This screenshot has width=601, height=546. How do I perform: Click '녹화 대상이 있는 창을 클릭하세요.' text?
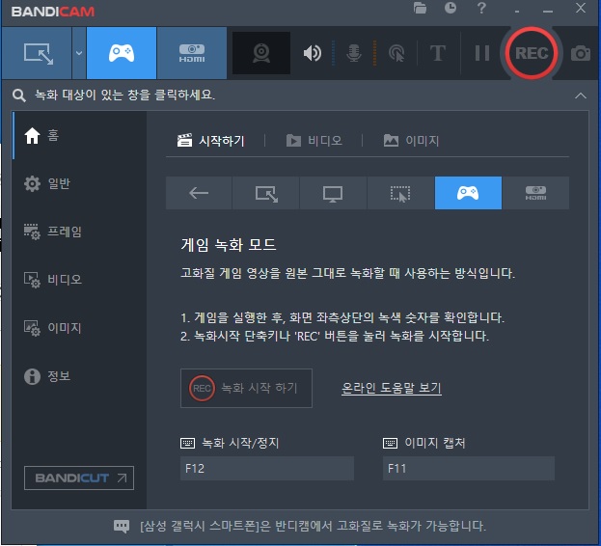click(x=125, y=95)
